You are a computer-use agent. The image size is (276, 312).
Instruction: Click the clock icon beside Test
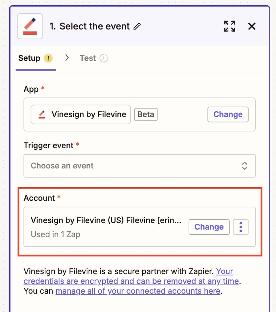[x=104, y=58]
